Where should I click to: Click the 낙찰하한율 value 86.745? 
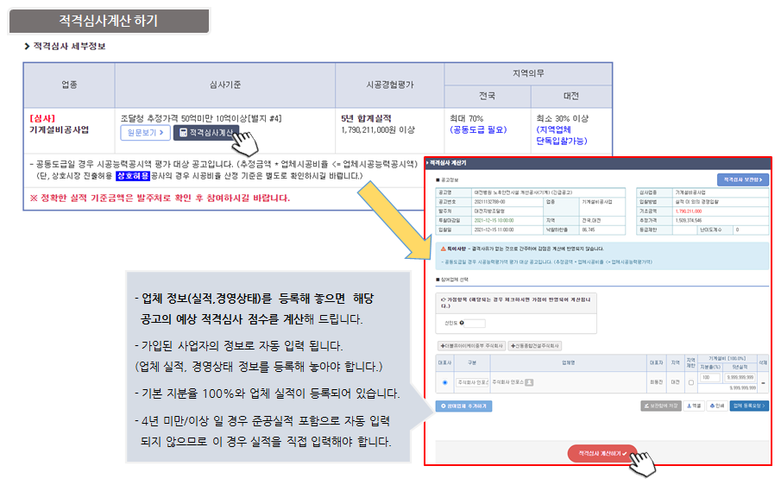pyautogui.click(x=589, y=230)
